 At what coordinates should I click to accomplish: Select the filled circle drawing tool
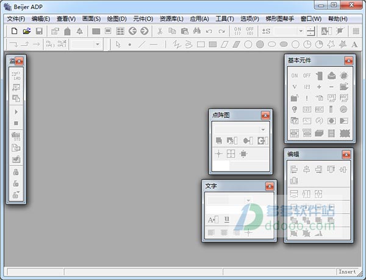[x=260, y=44]
